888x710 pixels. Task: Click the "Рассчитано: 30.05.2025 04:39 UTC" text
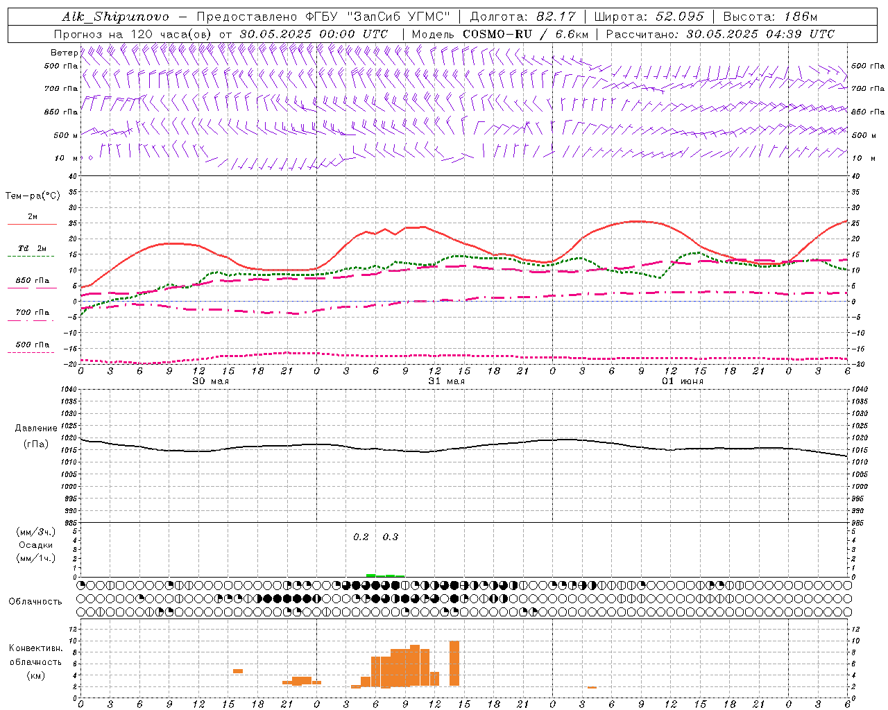point(720,34)
